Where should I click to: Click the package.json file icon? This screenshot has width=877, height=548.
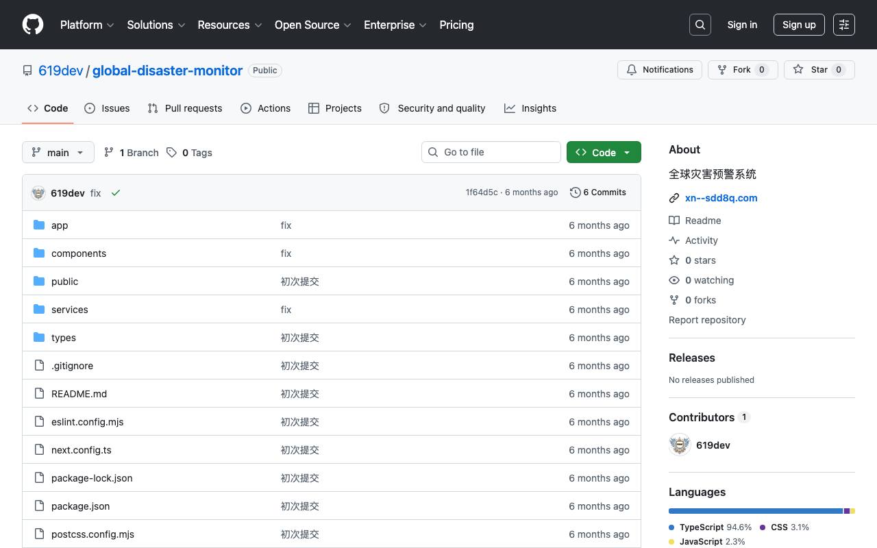coord(39,506)
